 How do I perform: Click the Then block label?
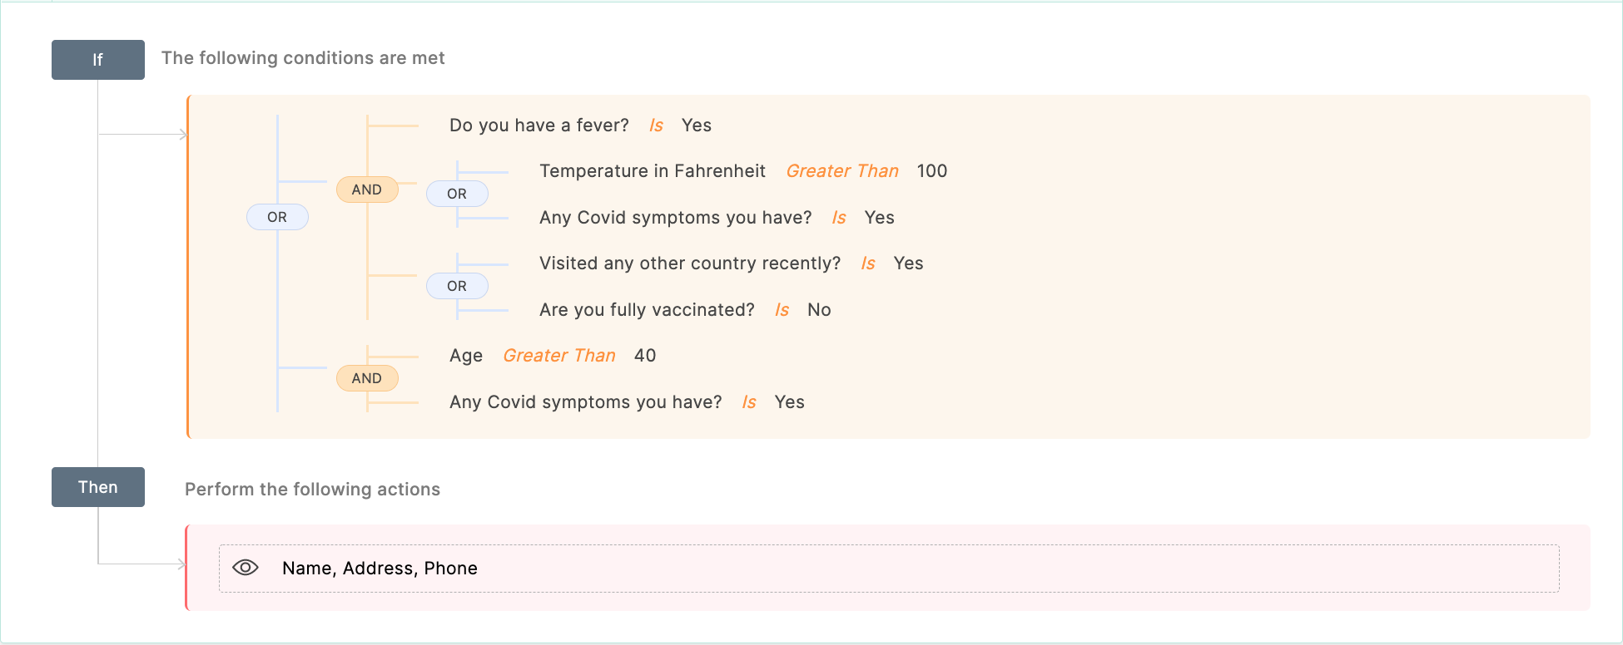point(98,487)
